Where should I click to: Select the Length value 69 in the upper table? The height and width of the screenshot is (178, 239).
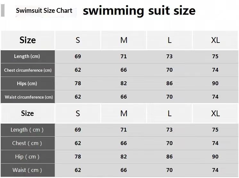click(x=78, y=56)
